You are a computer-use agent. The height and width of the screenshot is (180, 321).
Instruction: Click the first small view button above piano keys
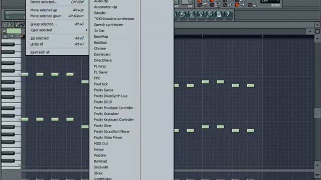[5, 36]
